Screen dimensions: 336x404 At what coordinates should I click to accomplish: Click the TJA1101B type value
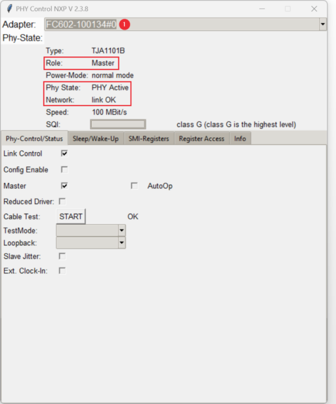108,51
